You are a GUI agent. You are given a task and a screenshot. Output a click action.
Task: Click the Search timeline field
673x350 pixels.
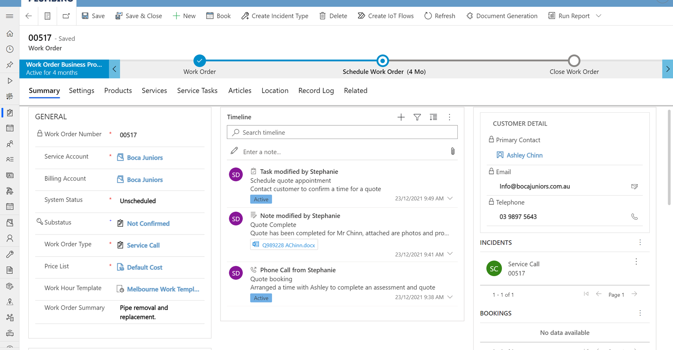tap(342, 132)
